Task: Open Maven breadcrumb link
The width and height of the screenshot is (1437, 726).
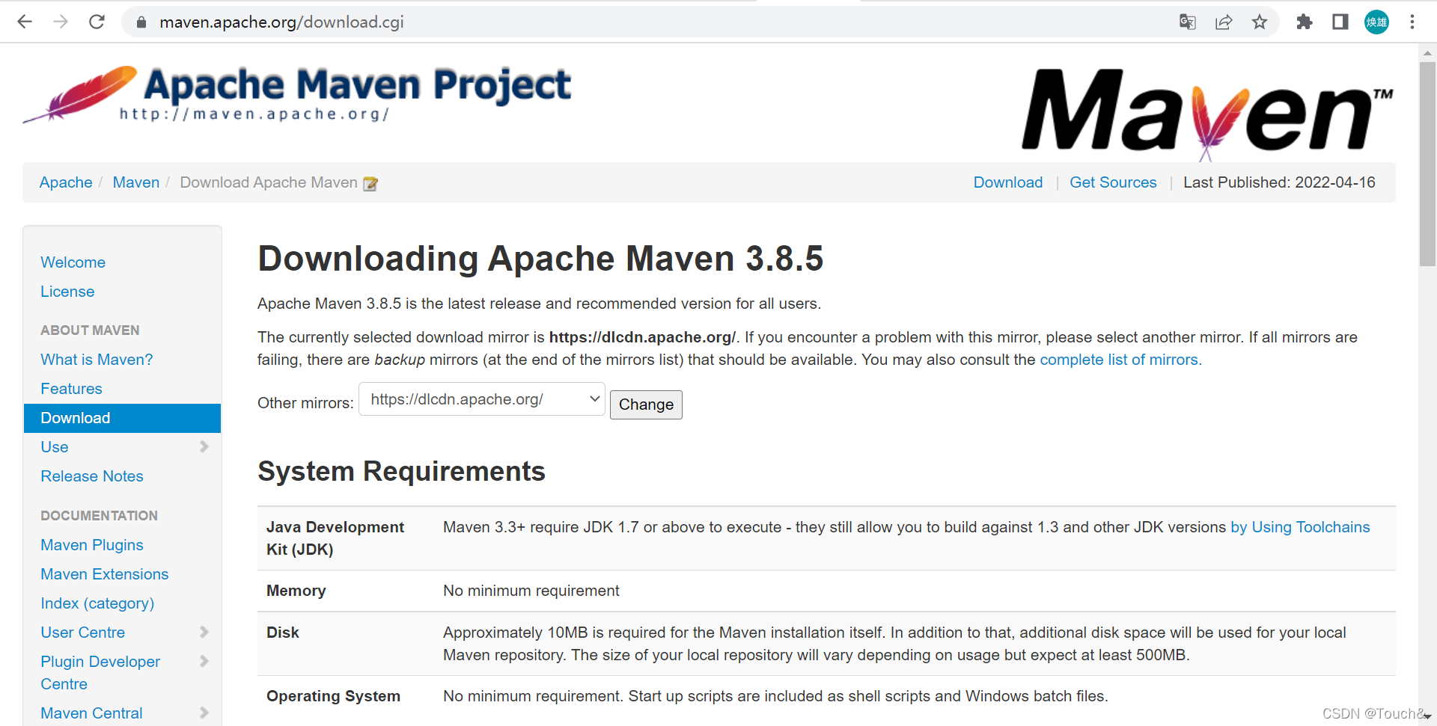Action: [x=136, y=182]
